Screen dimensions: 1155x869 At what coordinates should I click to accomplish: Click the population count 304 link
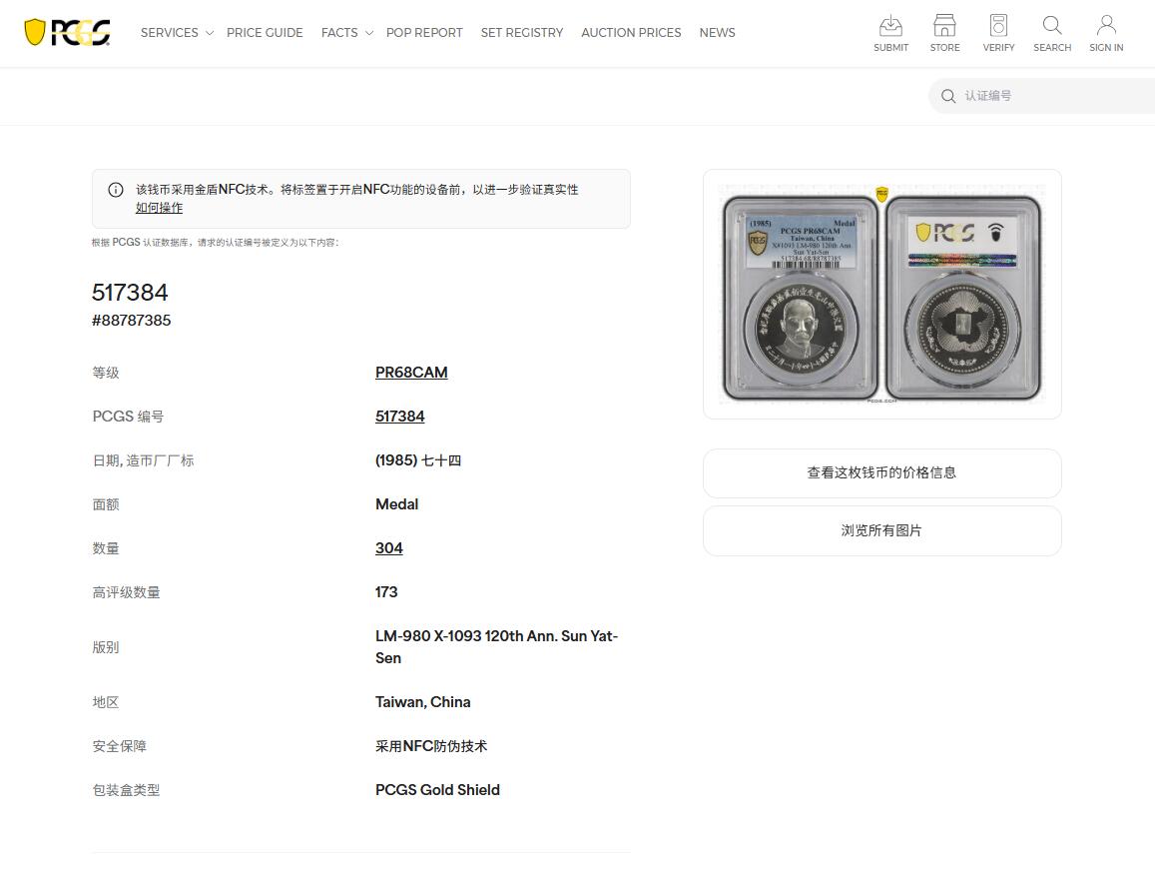(388, 547)
